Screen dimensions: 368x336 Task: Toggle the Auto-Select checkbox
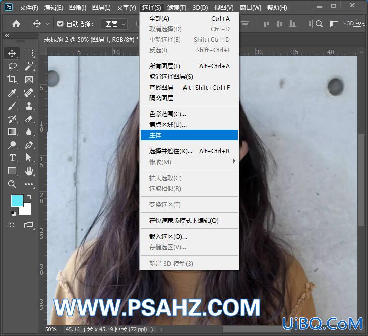pos(60,24)
